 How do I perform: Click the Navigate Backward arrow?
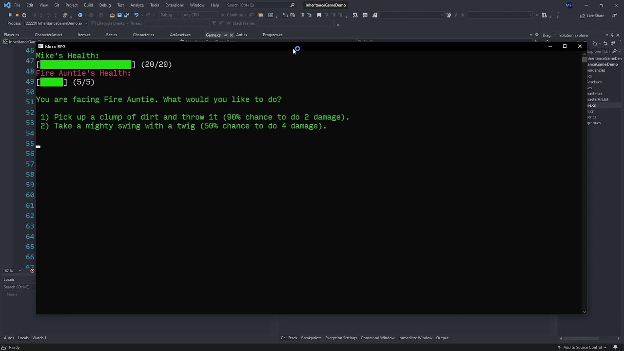point(80,15)
